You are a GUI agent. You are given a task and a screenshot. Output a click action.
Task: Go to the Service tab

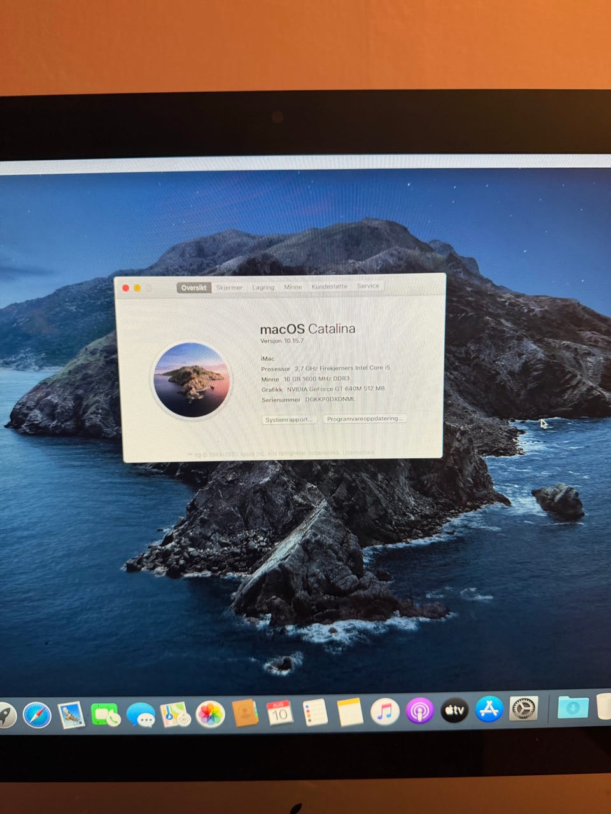tap(368, 286)
